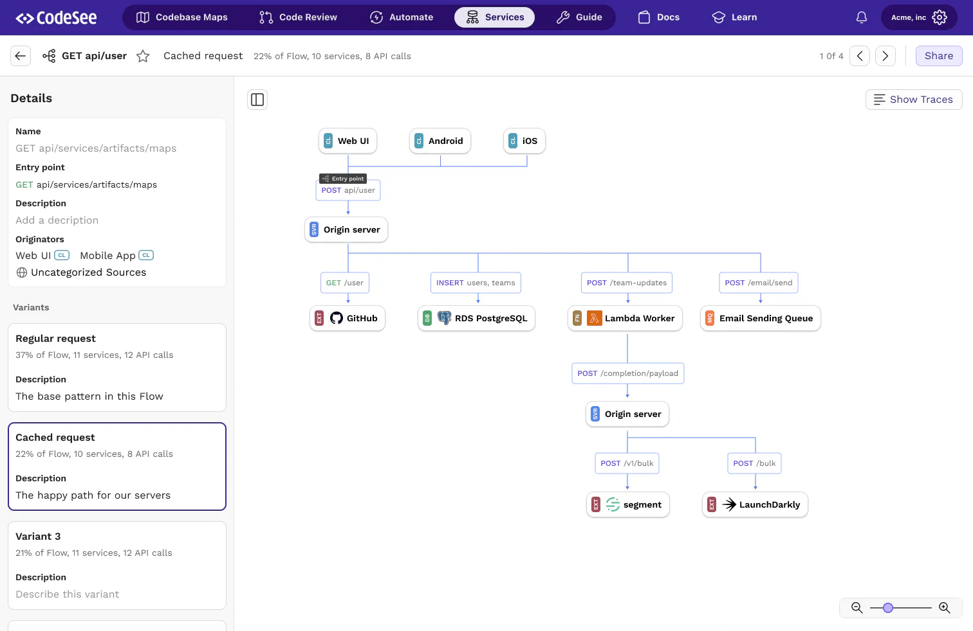Click the Share button
This screenshot has height=631, width=973.
tap(939, 56)
